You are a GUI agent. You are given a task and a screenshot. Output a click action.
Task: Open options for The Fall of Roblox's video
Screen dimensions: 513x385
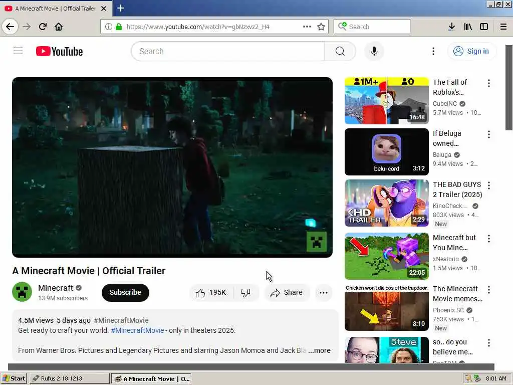click(x=489, y=83)
